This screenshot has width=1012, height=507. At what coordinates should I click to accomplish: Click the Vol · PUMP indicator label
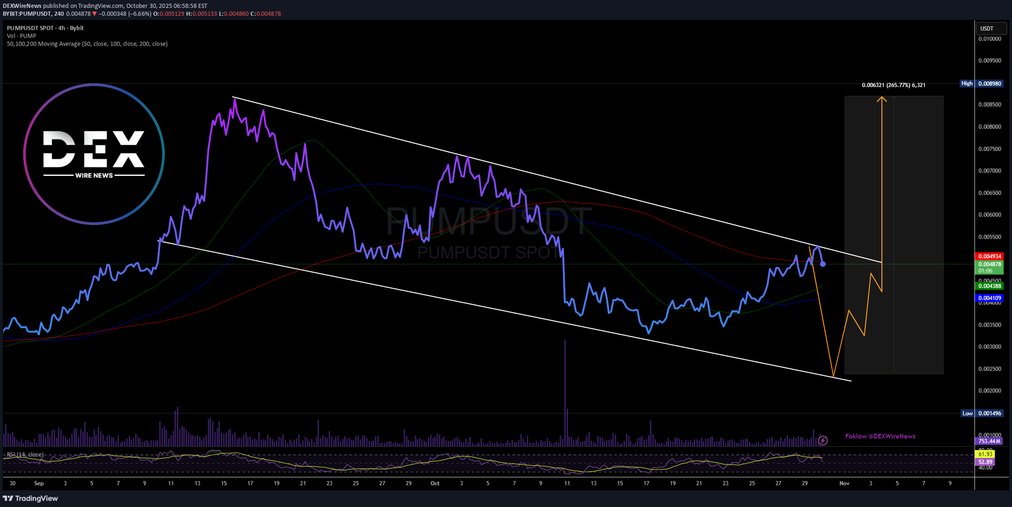21,36
